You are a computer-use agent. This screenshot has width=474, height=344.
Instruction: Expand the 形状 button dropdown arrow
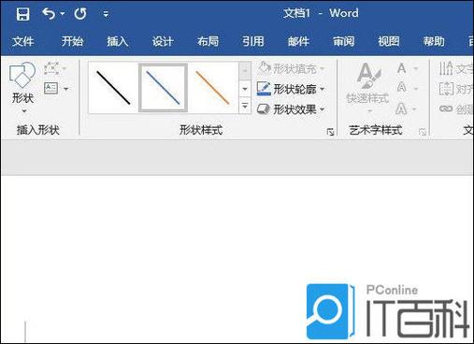click(24, 111)
